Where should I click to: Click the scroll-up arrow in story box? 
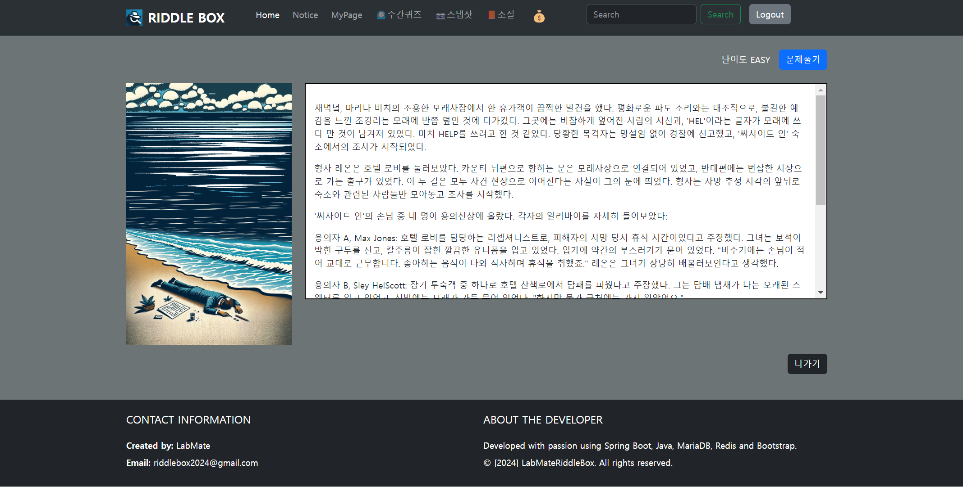coord(821,90)
